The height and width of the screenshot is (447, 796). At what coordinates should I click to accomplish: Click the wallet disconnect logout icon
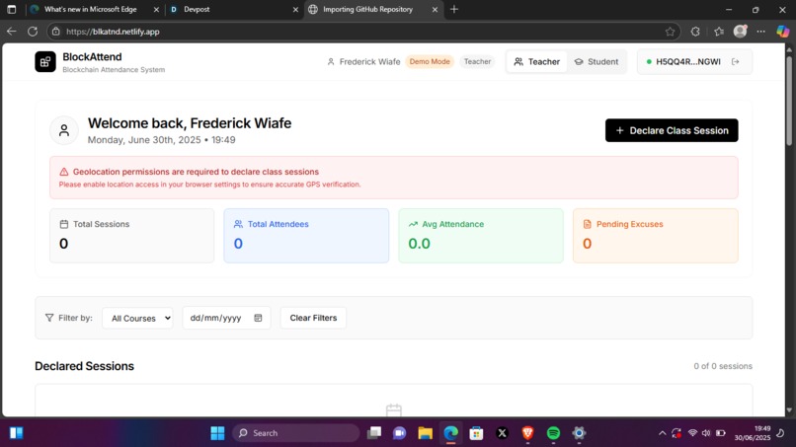point(735,62)
